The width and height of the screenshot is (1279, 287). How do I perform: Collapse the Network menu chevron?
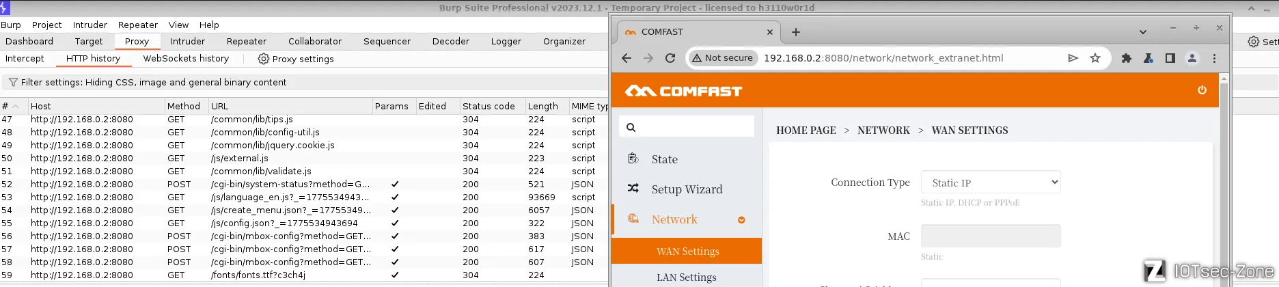click(x=741, y=220)
